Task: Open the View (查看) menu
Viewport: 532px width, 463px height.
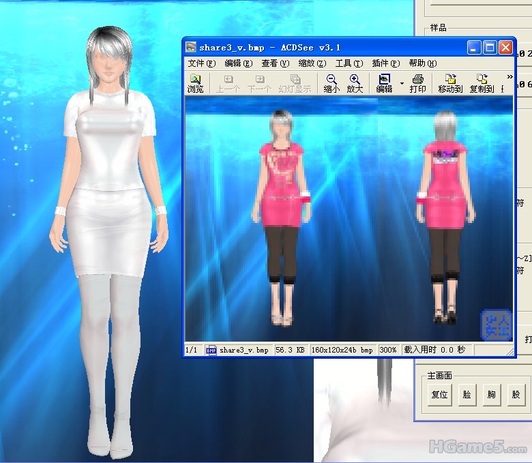Action: tap(275, 63)
